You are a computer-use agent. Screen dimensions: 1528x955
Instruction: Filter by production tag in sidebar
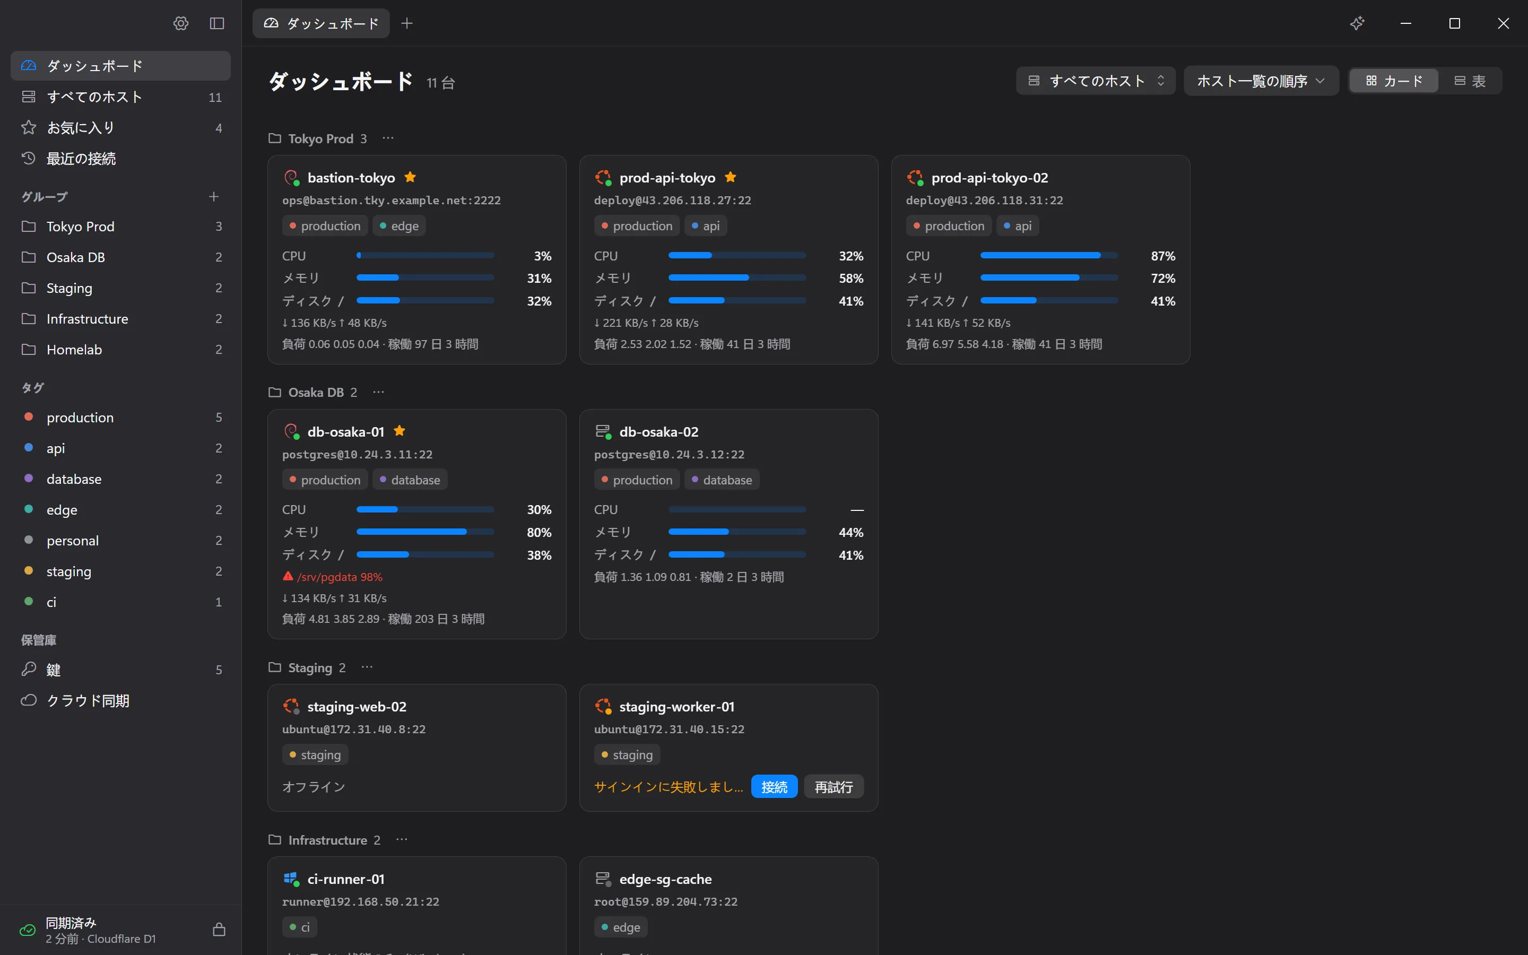120,417
